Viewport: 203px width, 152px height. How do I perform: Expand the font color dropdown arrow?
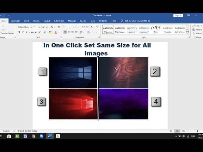59,32
